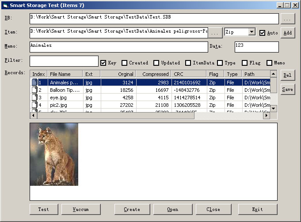
Task: Click file icon next to eye.jpg
Action: pos(35,97)
